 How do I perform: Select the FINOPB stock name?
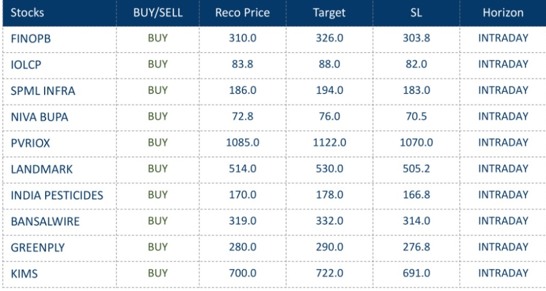(30, 39)
